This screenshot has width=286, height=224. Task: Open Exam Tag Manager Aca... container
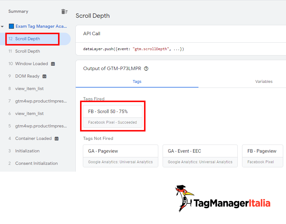(41, 26)
